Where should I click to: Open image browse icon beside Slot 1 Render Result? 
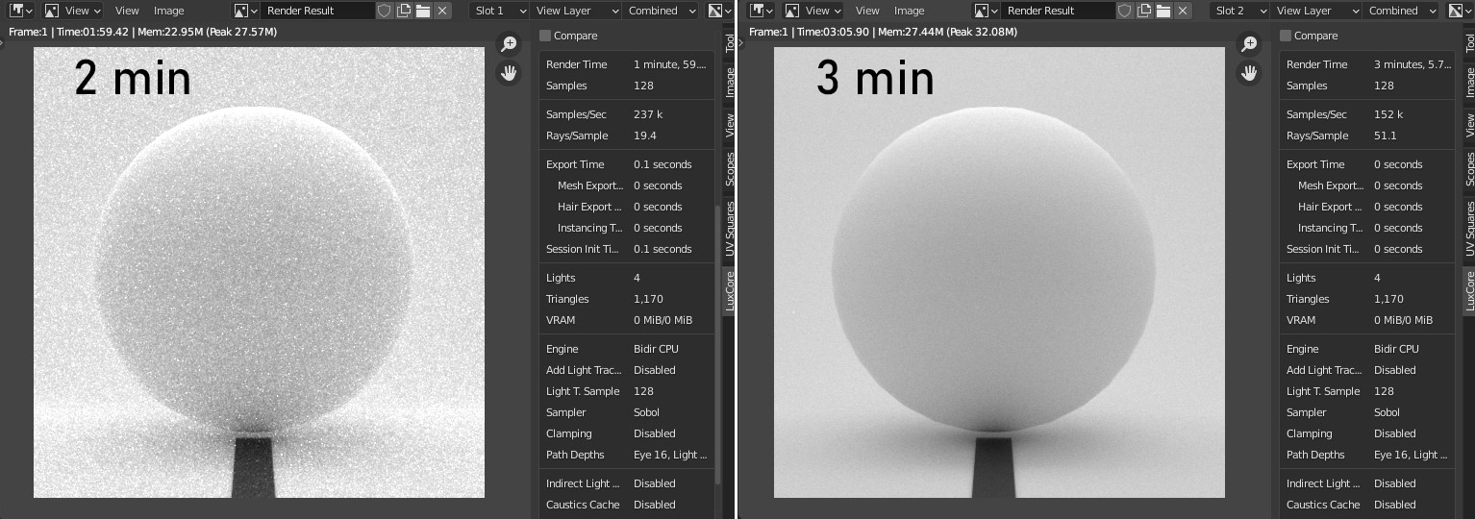[x=246, y=11]
